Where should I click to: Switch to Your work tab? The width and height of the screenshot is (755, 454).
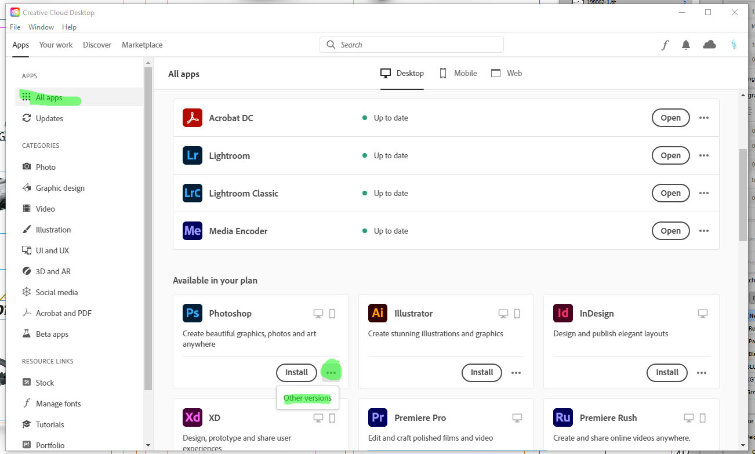pyautogui.click(x=56, y=45)
